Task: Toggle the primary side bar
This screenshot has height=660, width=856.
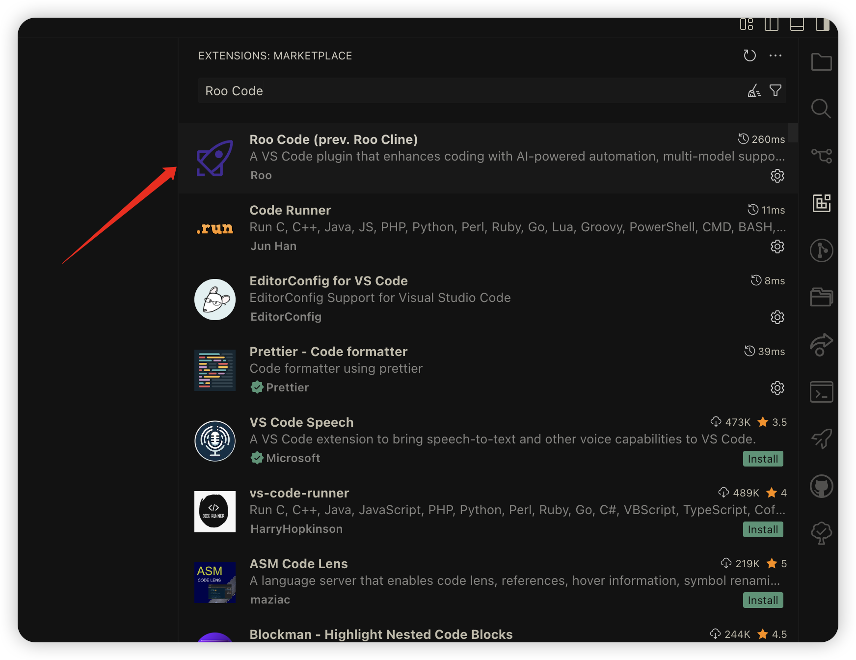Action: tap(772, 24)
